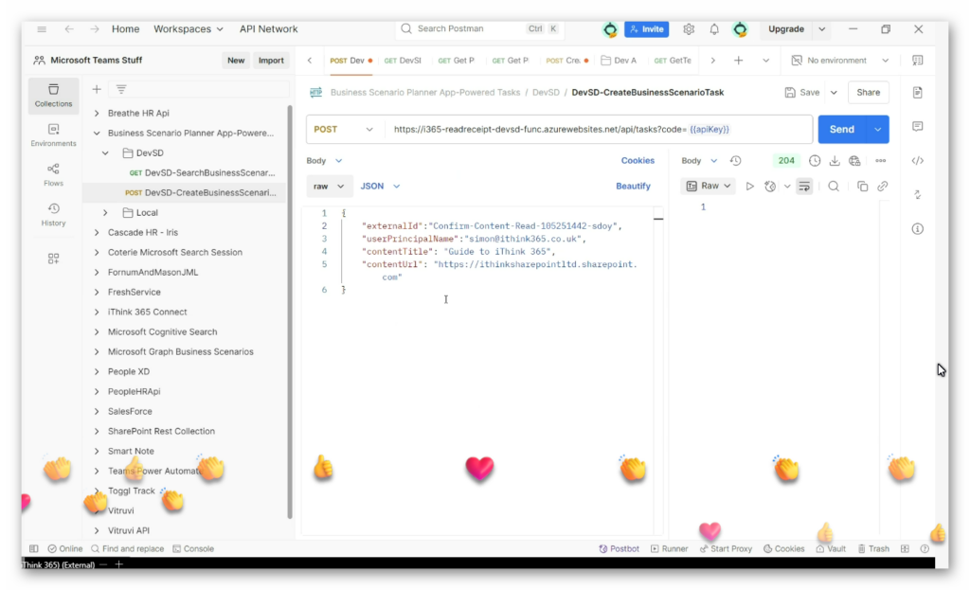Open the response Raw view dropdown
The height and width of the screenshot is (590, 970).
tap(709, 186)
